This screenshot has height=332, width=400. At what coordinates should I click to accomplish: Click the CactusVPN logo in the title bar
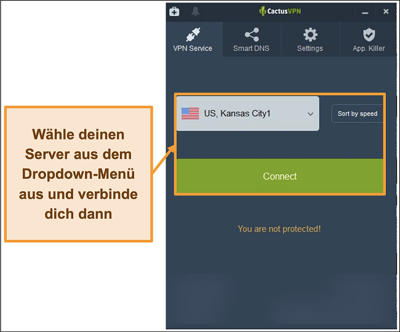click(x=280, y=11)
